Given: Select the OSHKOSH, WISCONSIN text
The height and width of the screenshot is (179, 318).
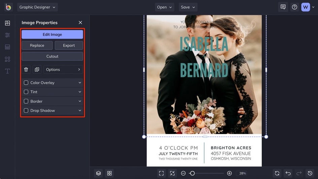Looking at the screenshot, I should (x=231, y=159).
